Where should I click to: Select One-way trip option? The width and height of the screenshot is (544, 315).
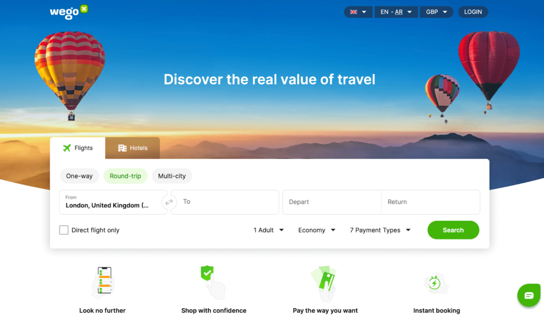click(x=80, y=176)
